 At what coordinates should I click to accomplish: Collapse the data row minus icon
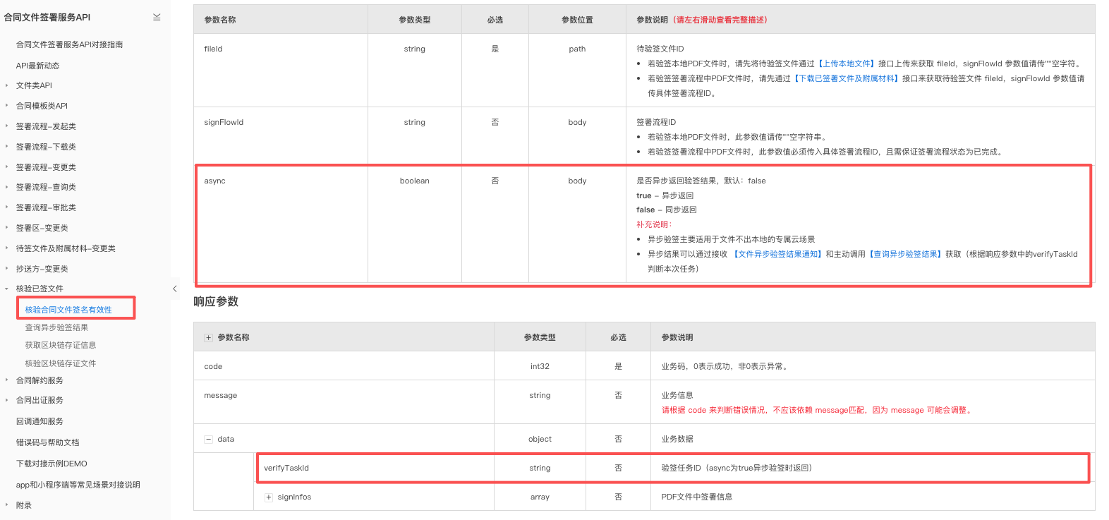pyautogui.click(x=208, y=440)
